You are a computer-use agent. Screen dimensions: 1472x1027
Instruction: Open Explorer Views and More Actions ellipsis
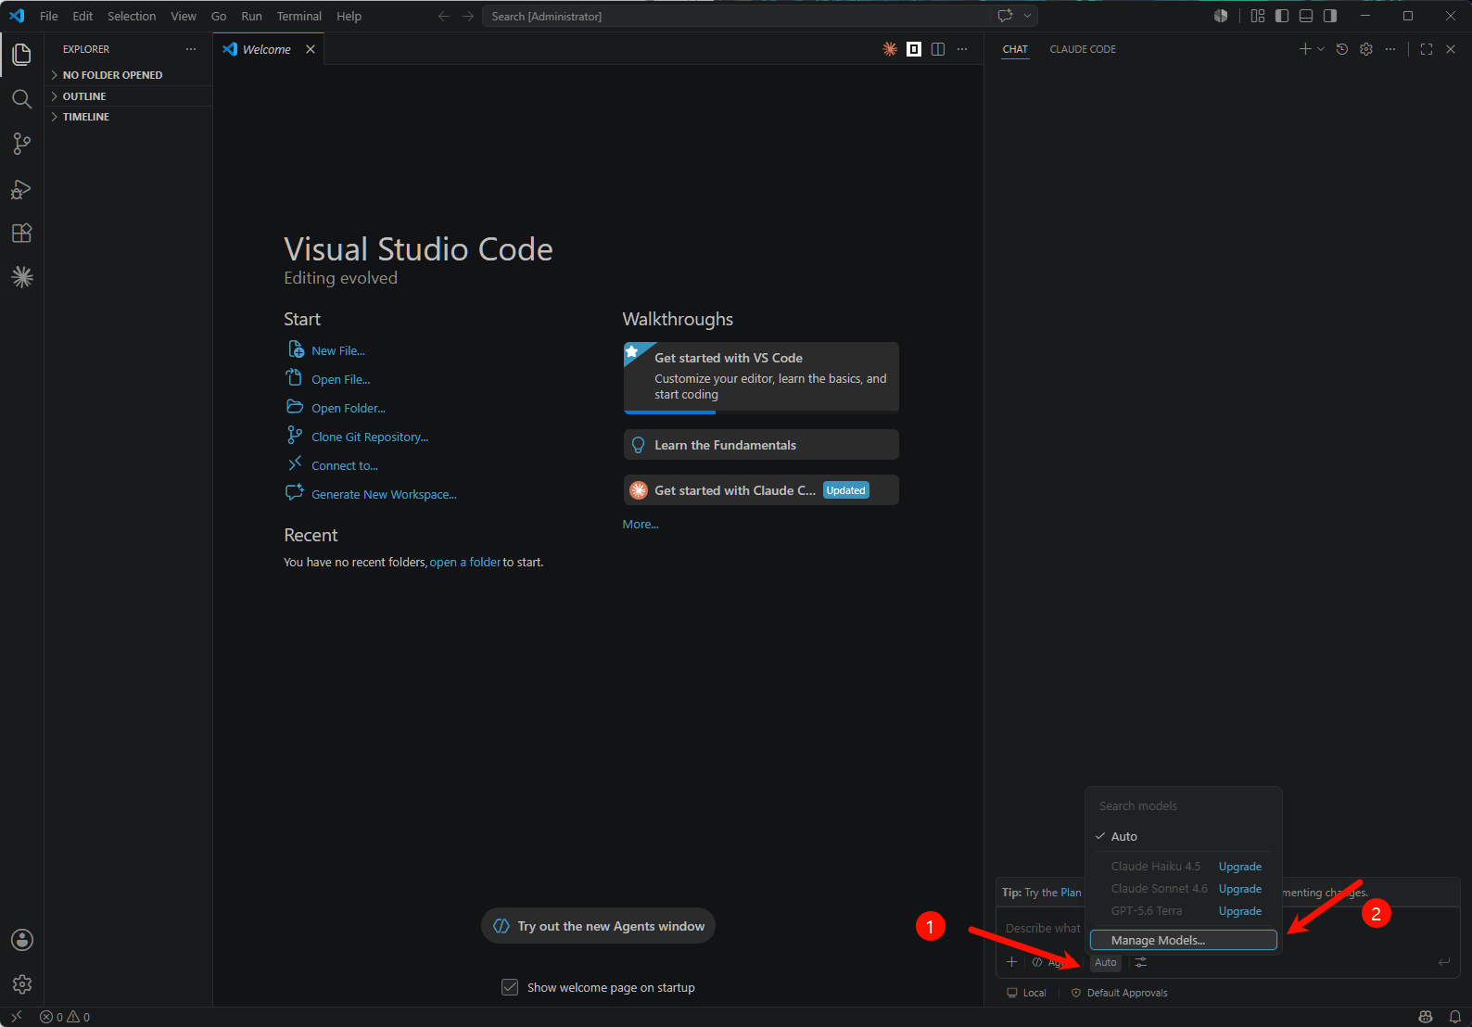coord(191,49)
